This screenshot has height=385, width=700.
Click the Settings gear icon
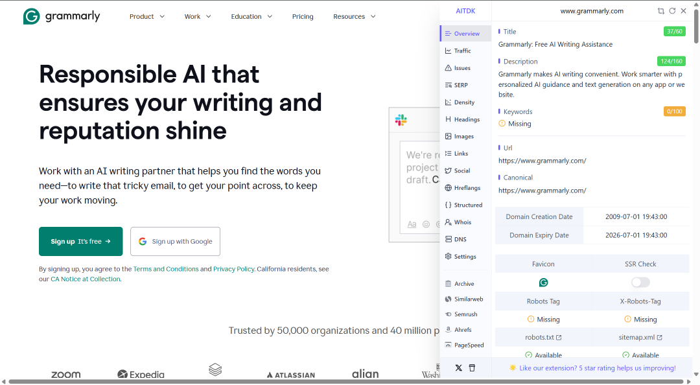click(x=449, y=257)
